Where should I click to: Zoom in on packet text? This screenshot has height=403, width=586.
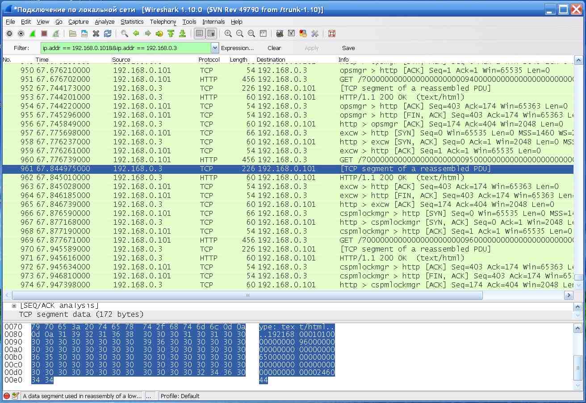click(228, 34)
